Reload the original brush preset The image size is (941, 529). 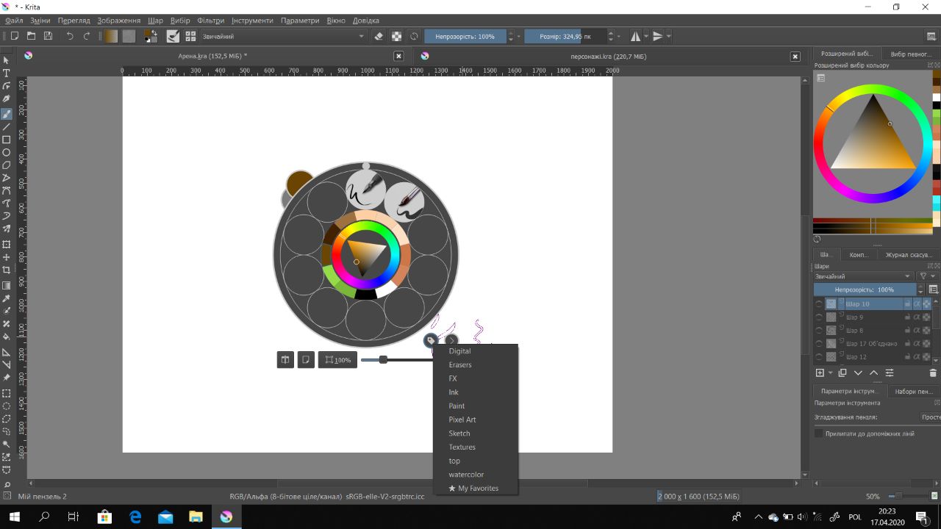pos(414,36)
